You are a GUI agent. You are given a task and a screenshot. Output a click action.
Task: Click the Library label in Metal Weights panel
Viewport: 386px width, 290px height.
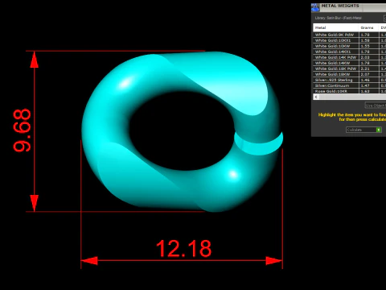[x=338, y=18]
